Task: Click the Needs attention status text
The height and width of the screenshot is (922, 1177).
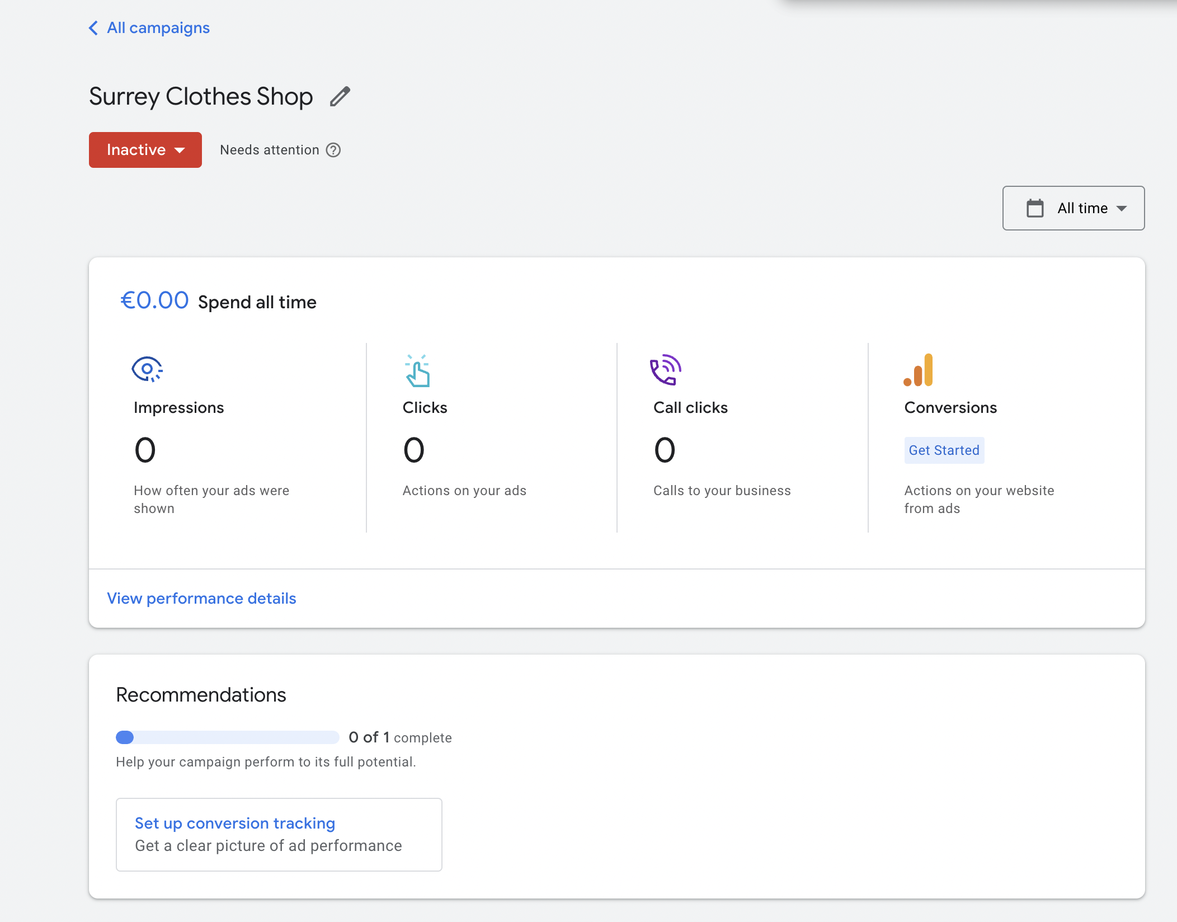Action: pyautogui.click(x=270, y=150)
